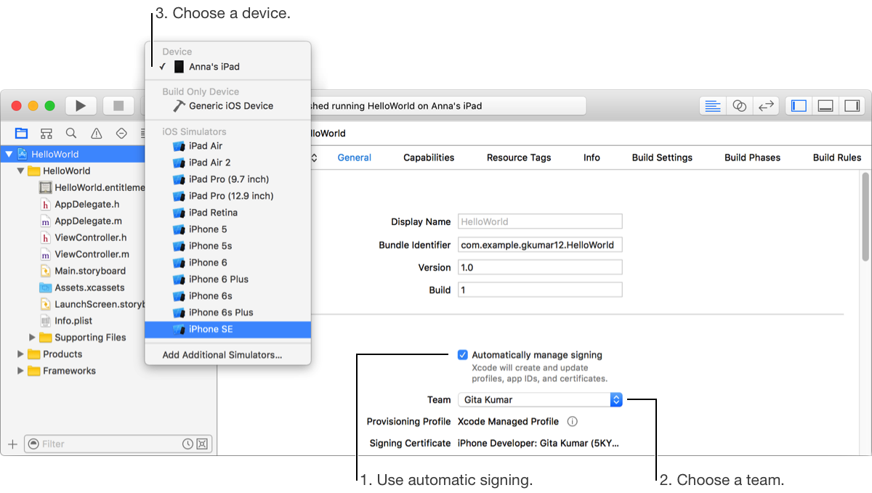
Task: Open the Issue navigator warning icon
Action: tap(96, 133)
